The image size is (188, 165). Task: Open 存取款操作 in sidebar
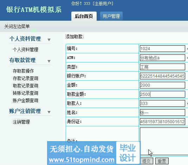23,71
